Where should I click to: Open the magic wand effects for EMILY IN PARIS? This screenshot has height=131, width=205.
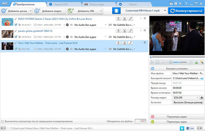(x=130, y=19)
